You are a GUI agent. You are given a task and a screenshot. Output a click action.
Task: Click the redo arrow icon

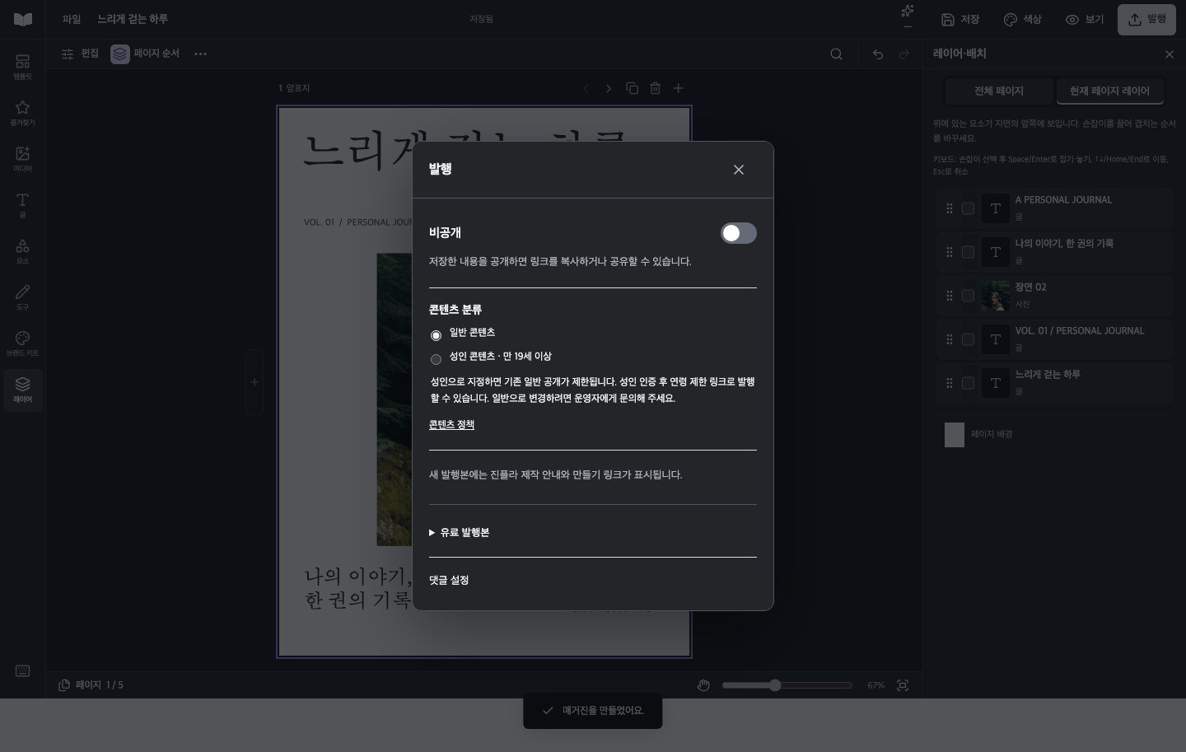[x=904, y=54]
